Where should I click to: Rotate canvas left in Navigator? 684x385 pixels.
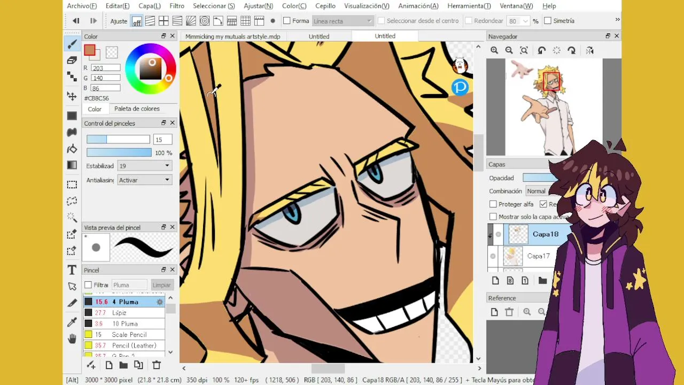pyautogui.click(x=541, y=50)
